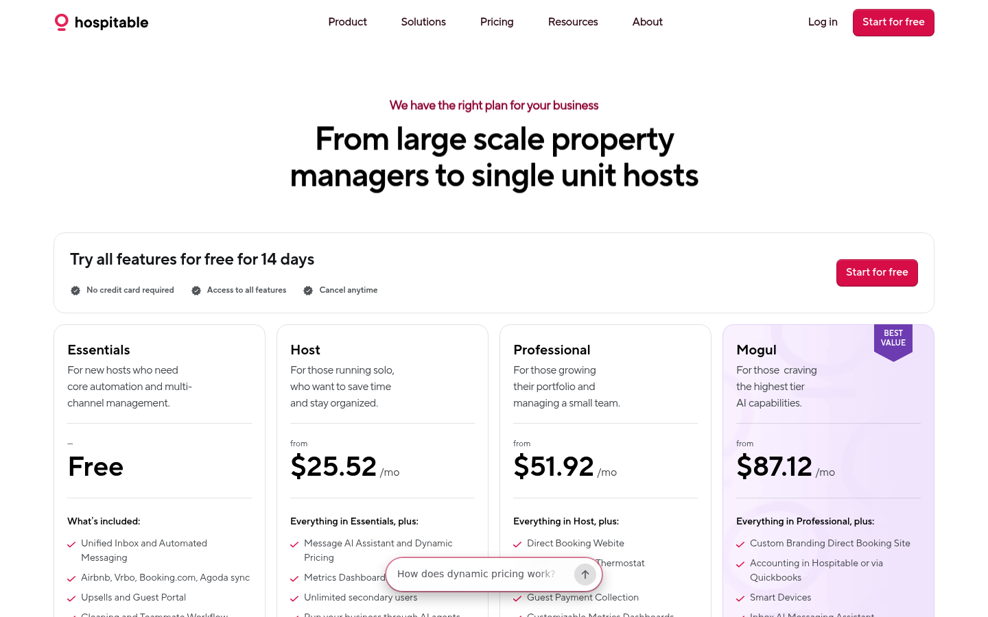Click checkmark beside Direct Booking Webite

517,544
